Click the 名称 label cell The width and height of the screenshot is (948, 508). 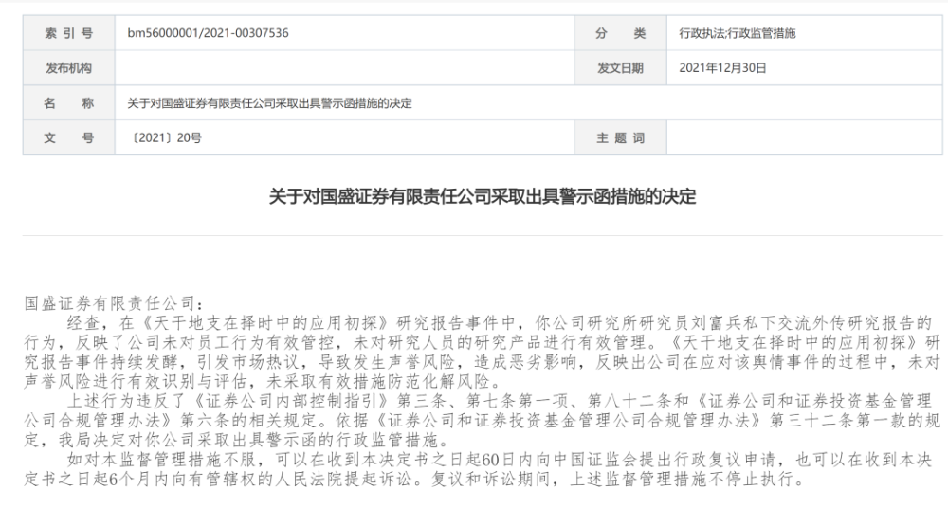[x=69, y=102]
